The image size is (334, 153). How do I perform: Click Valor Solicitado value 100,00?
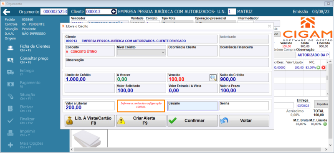tap(125, 90)
